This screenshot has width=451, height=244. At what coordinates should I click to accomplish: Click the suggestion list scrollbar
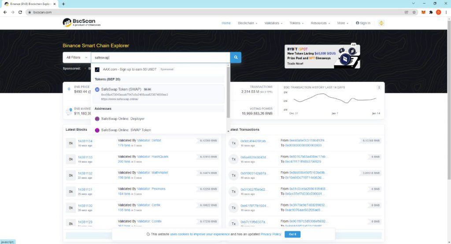pos(229,92)
